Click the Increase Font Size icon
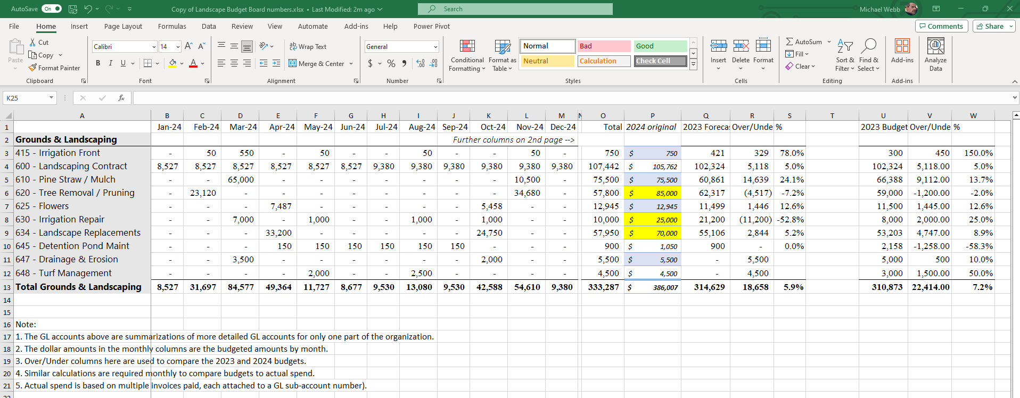Screen dimensions: 1020x398 pyautogui.click(x=189, y=47)
